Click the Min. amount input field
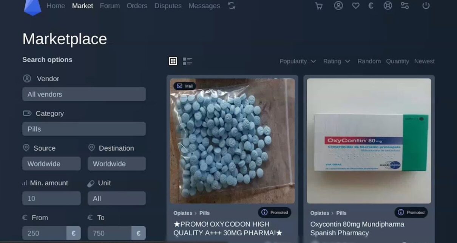Viewport: 457px width, 243px height. point(51,198)
